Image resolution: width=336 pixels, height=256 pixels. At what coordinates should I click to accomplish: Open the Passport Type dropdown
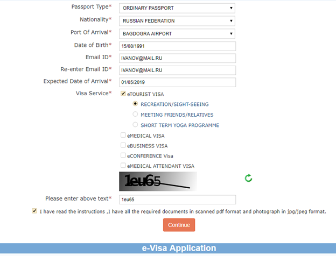coord(178,8)
